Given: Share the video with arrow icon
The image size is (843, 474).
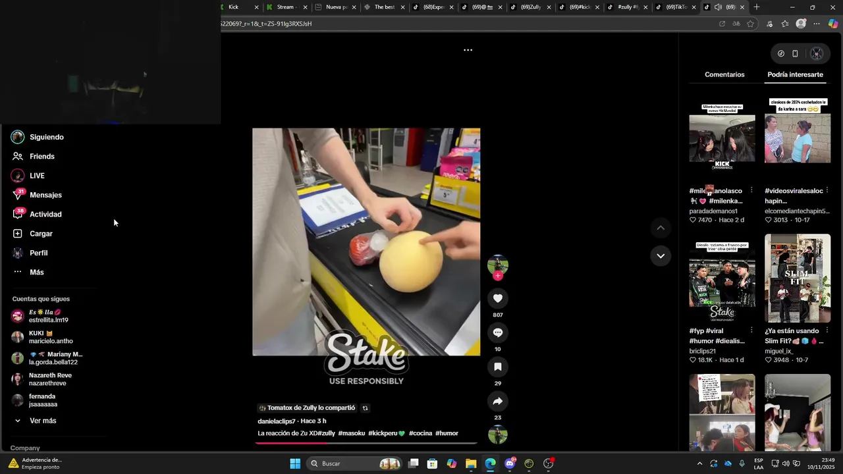Looking at the screenshot, I should (x=498, y=401).
